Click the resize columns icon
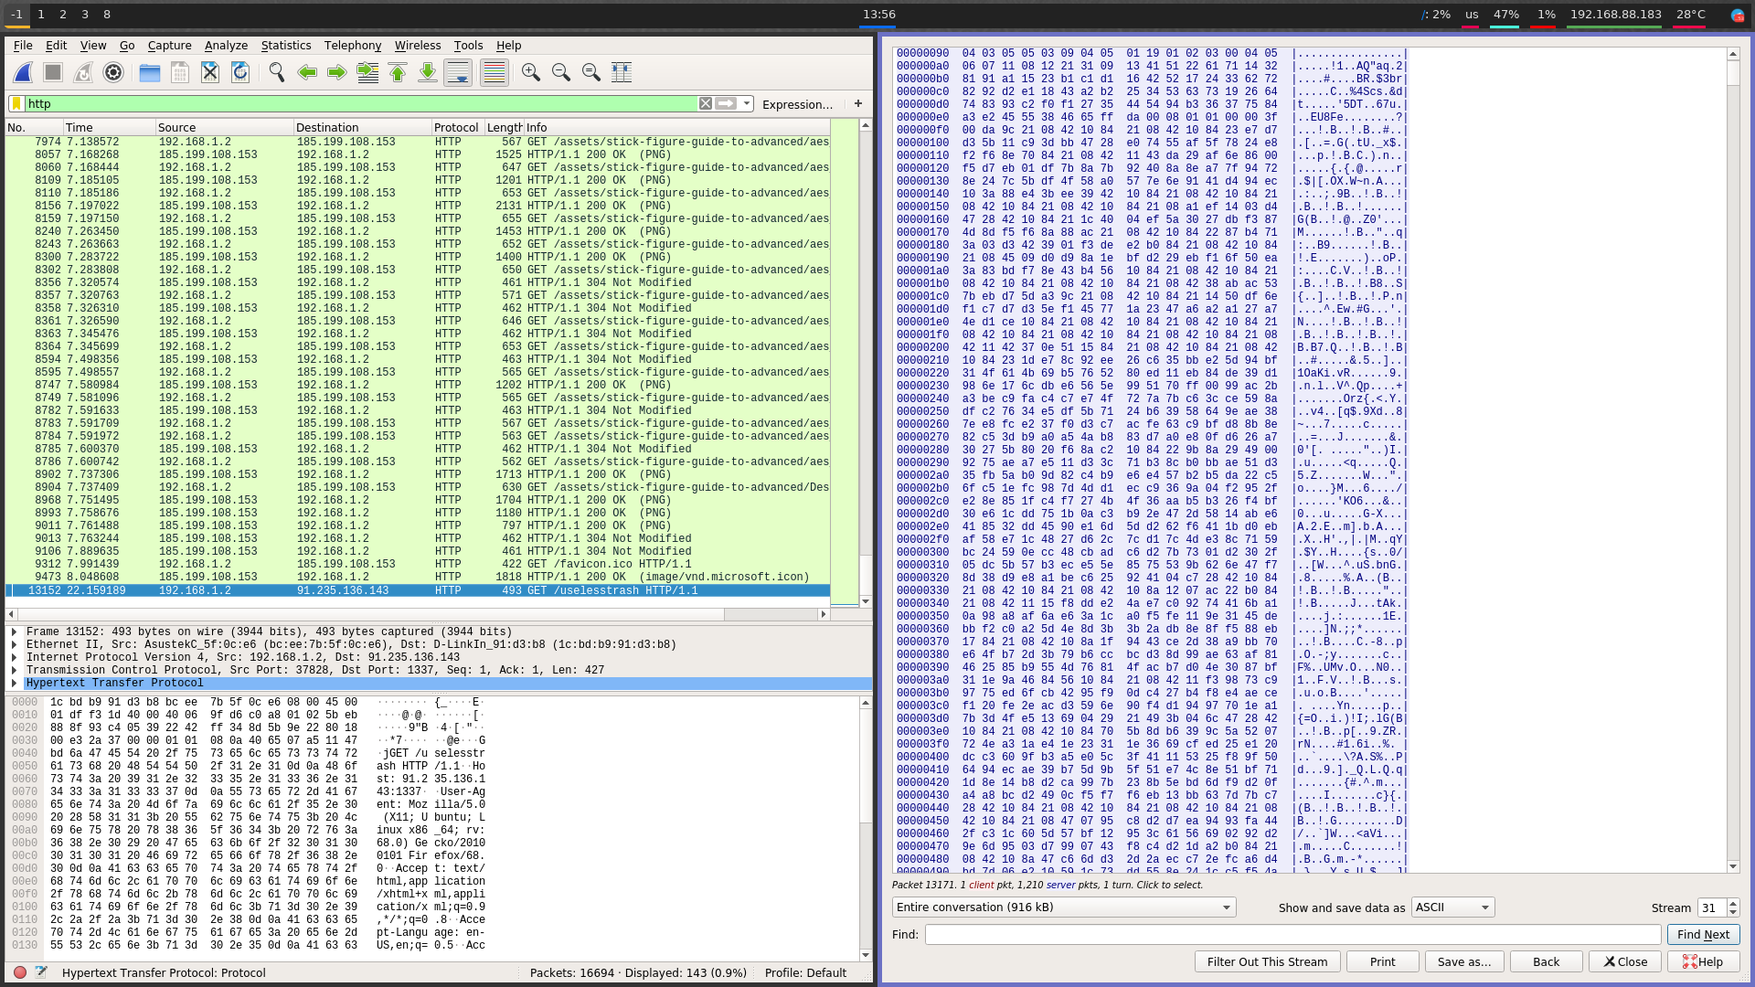The width and height of the screenshot is (1755, 987). click(622, 72)
